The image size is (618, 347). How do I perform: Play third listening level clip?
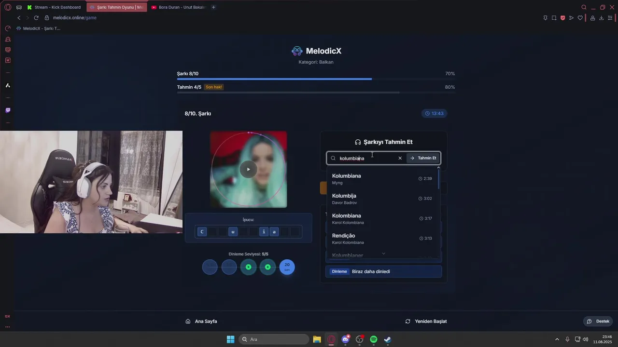(248, 267)
